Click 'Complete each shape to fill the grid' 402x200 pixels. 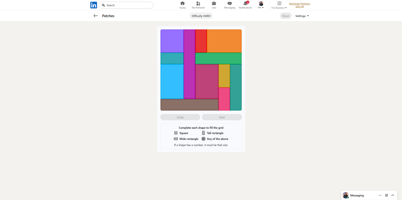click(x=201, y=127)
